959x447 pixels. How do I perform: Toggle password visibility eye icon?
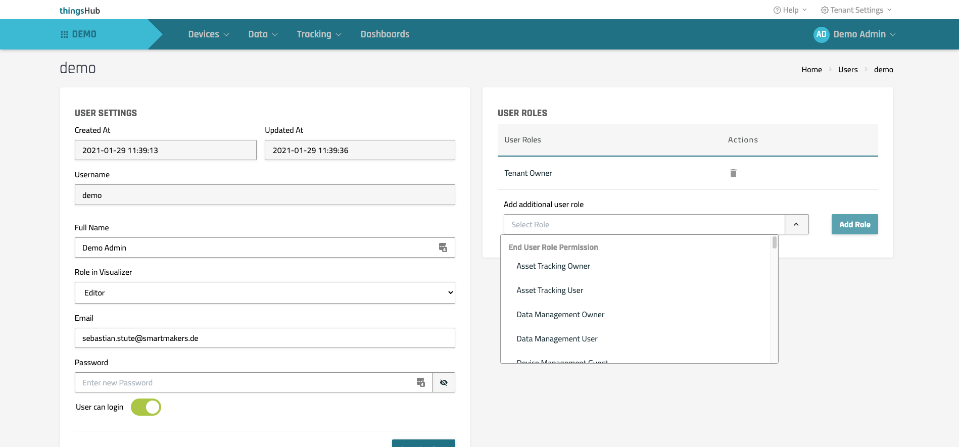[x=444, y=382]
